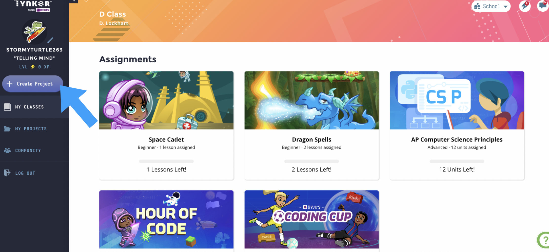The image size is (549, 252).
Task: Open the Hour of Code thumbnail
Action: pyautogui.click(x=166, y=220)
